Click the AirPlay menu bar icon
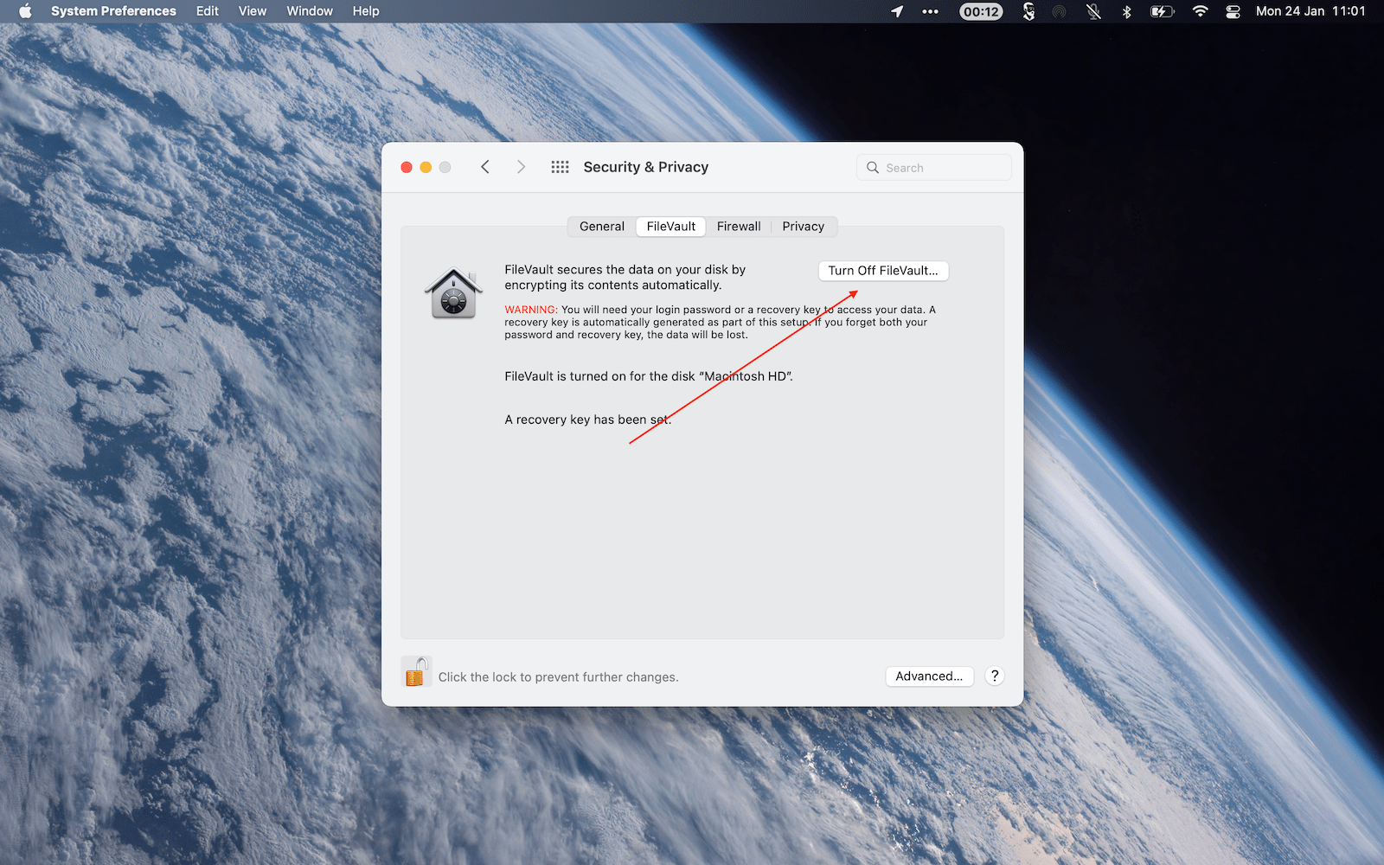The image size is (1384, 865). tap(1060, 11)
